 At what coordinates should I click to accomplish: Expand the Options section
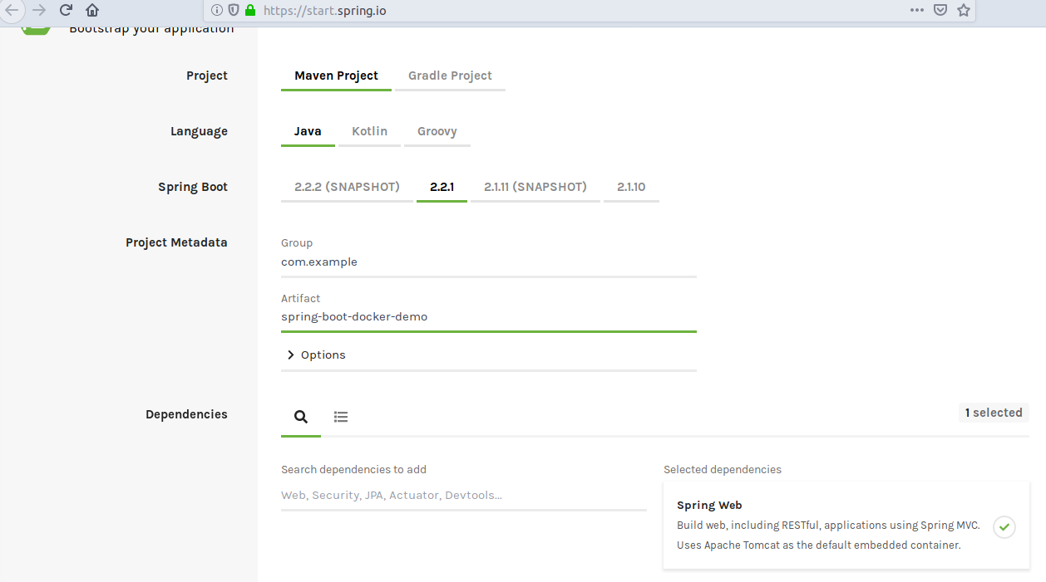(316, 355)
